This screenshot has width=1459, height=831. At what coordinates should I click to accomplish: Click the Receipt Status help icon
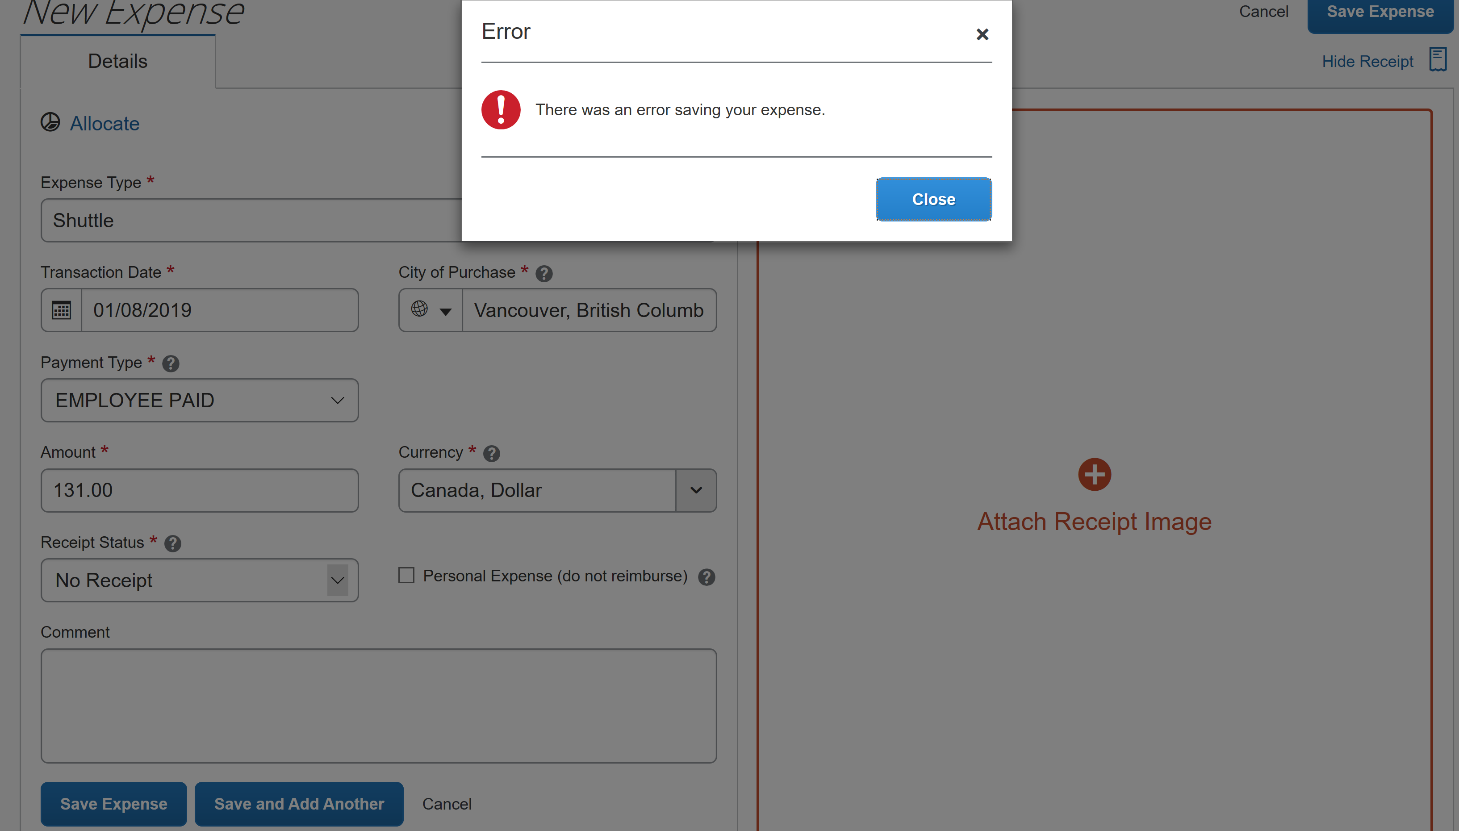click(x=172, y=543)
